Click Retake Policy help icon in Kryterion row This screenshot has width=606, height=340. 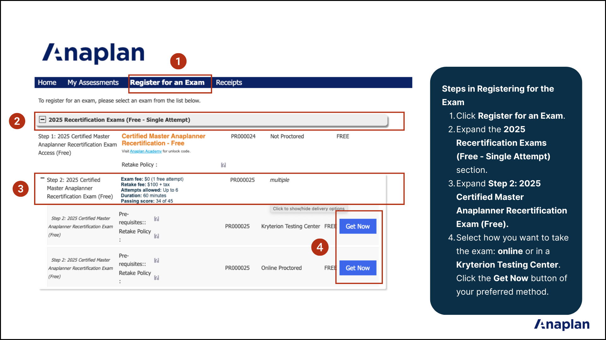coord(157,236)
